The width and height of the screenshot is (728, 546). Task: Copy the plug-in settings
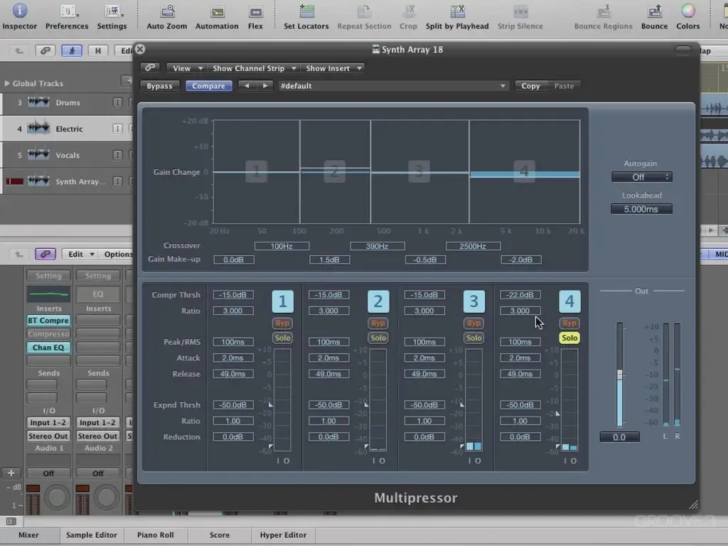pyautogui.click(x=530, y=86)
